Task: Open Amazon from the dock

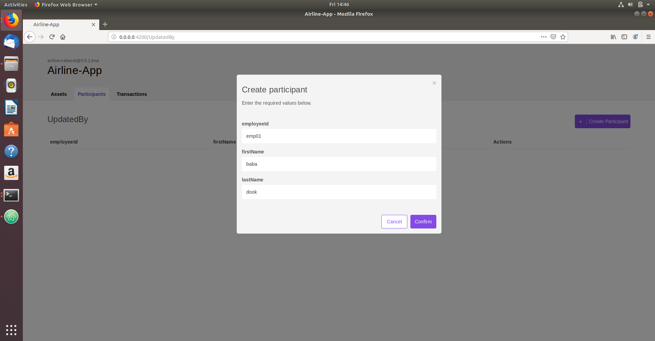Action: pyautogui.click(x=11, y=173)
